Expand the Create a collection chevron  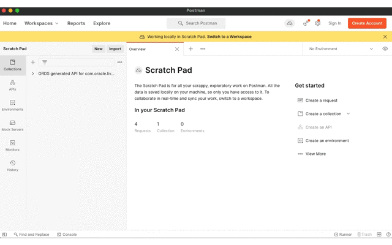(349, 114)
